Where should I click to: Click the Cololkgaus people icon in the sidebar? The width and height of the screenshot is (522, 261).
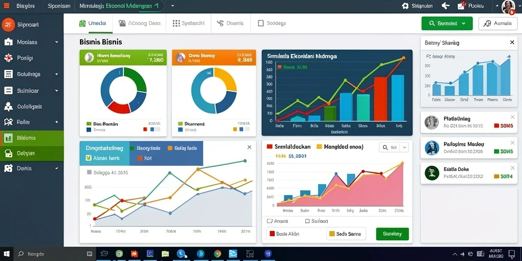pos(8,107)
